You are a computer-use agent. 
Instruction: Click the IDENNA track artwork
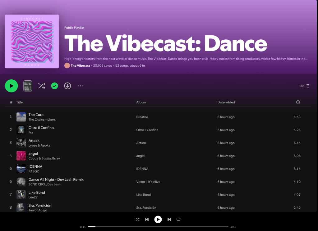21,169
